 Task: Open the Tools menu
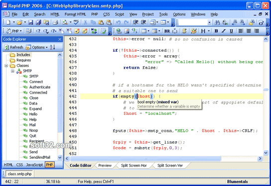(163, 14)
